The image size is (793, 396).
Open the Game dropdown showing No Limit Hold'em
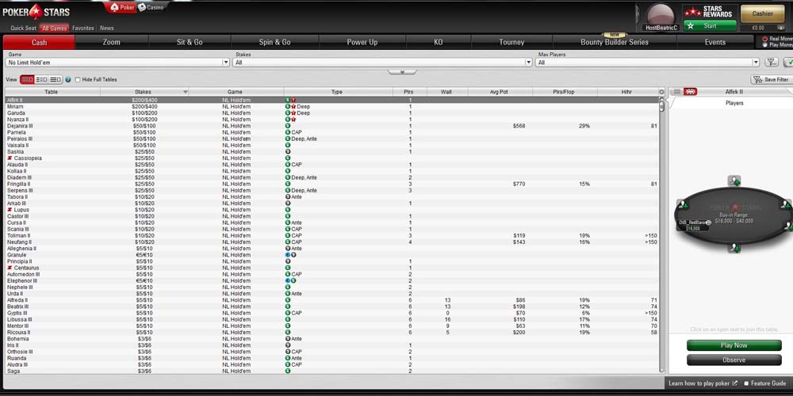117,62
